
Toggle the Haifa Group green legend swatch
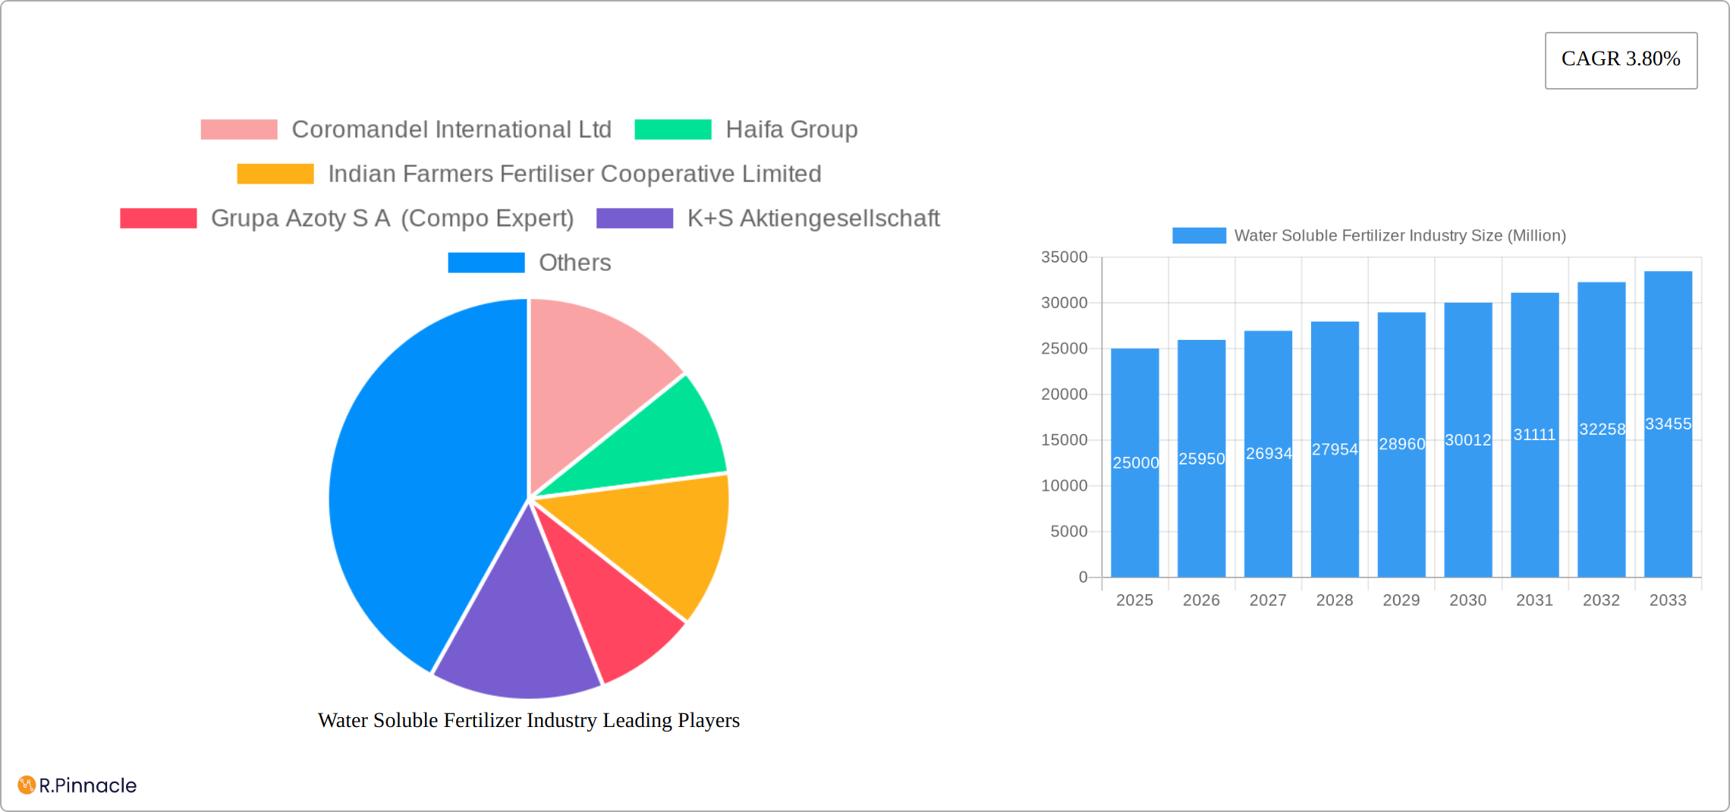click(673, 130)
